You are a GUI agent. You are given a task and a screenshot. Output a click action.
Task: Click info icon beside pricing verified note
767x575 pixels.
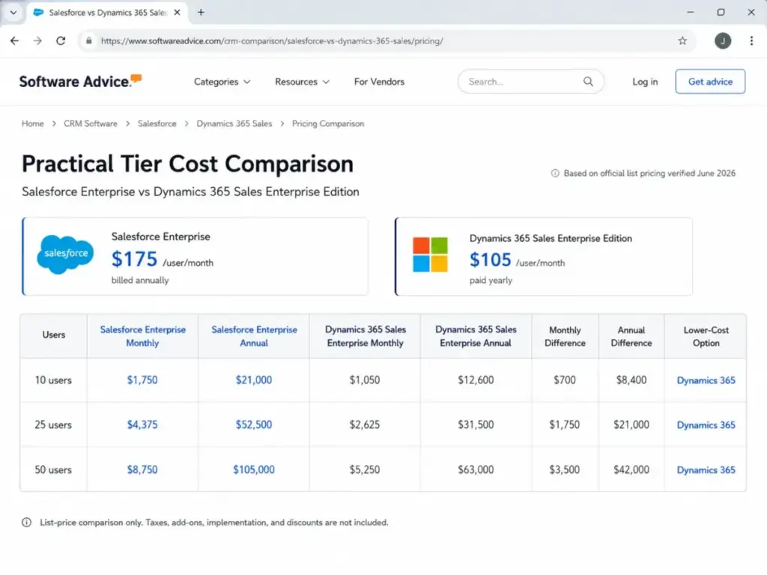555,173
